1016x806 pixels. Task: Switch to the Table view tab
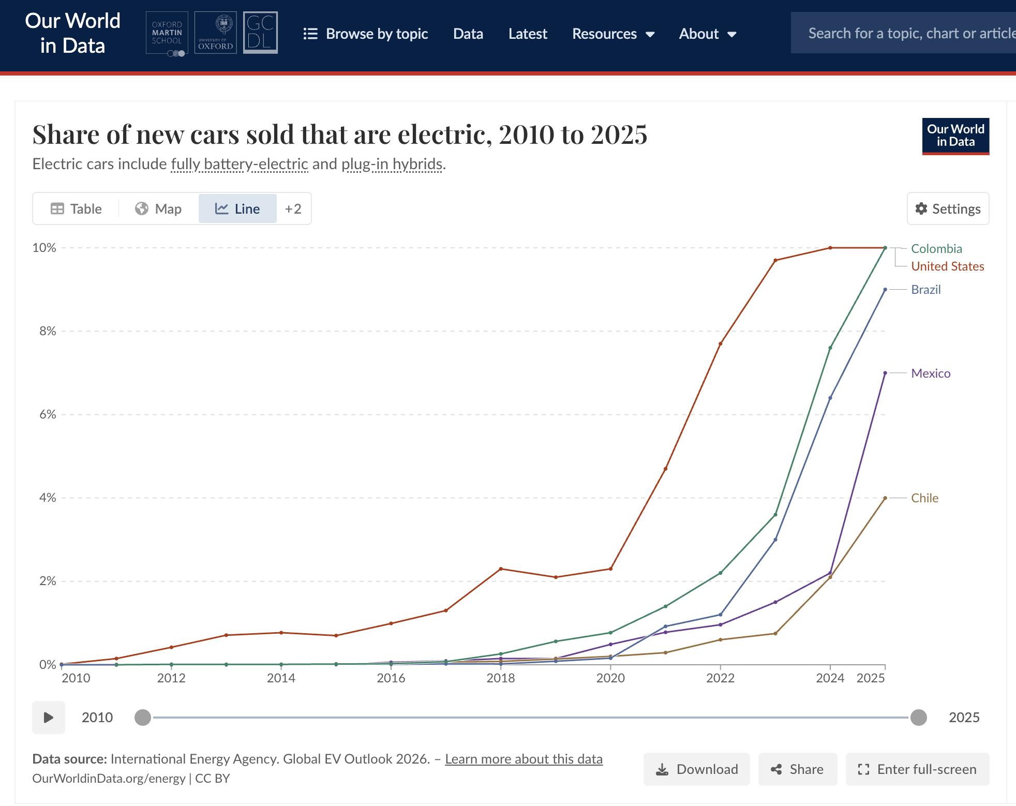(x=76, y=208)
